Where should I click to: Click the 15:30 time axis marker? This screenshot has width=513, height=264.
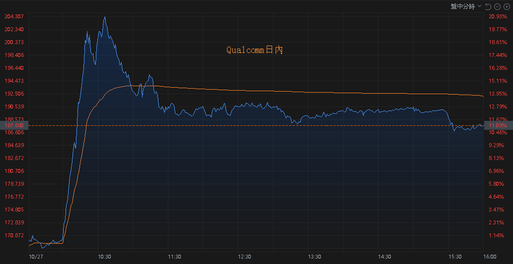[x=455, y=257]
